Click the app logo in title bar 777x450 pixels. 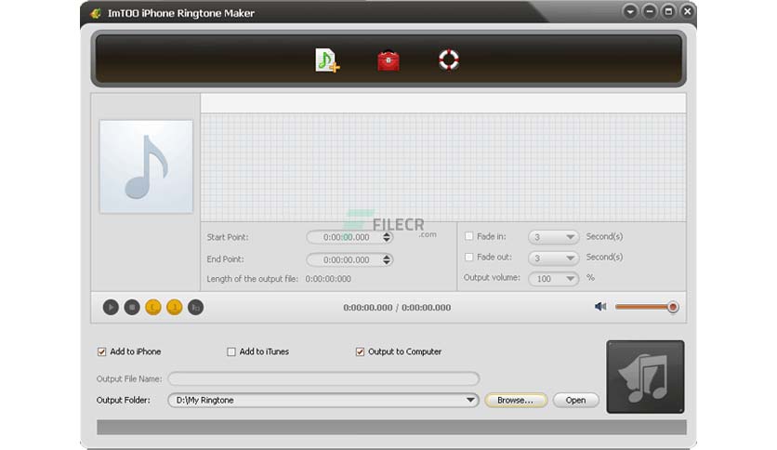point(96,13)
